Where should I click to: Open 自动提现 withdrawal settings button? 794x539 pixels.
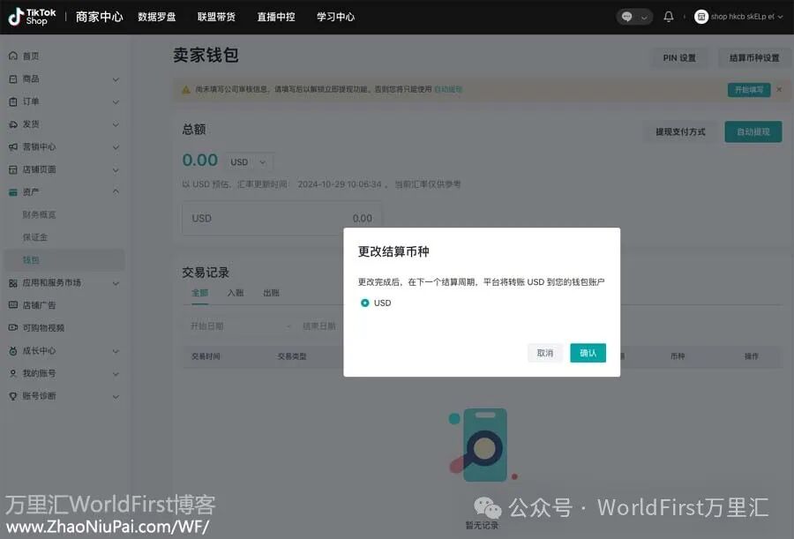pos(753,131)
